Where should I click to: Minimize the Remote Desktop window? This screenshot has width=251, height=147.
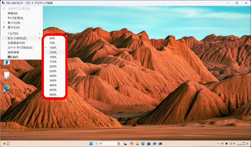[x=228, y=3]
